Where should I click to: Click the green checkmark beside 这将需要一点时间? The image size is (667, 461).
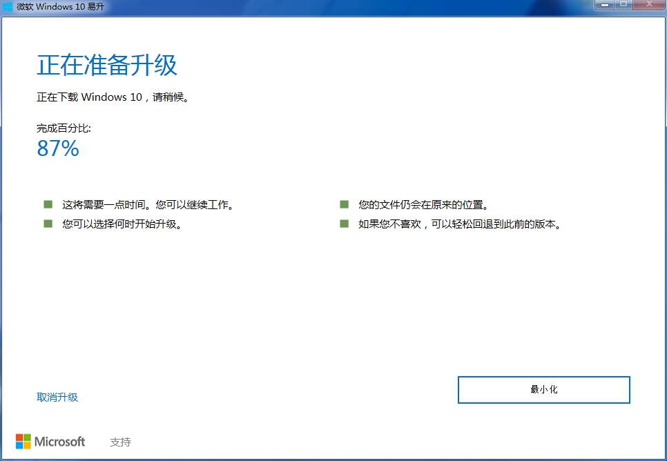47,204
